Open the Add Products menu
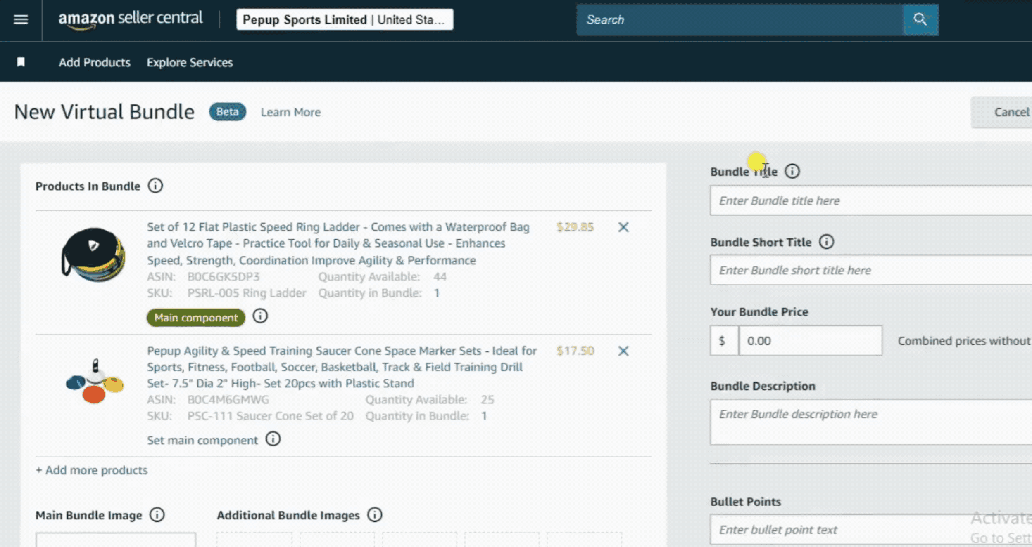This screenshot has height=547, width=1032. tap(94, 62)
